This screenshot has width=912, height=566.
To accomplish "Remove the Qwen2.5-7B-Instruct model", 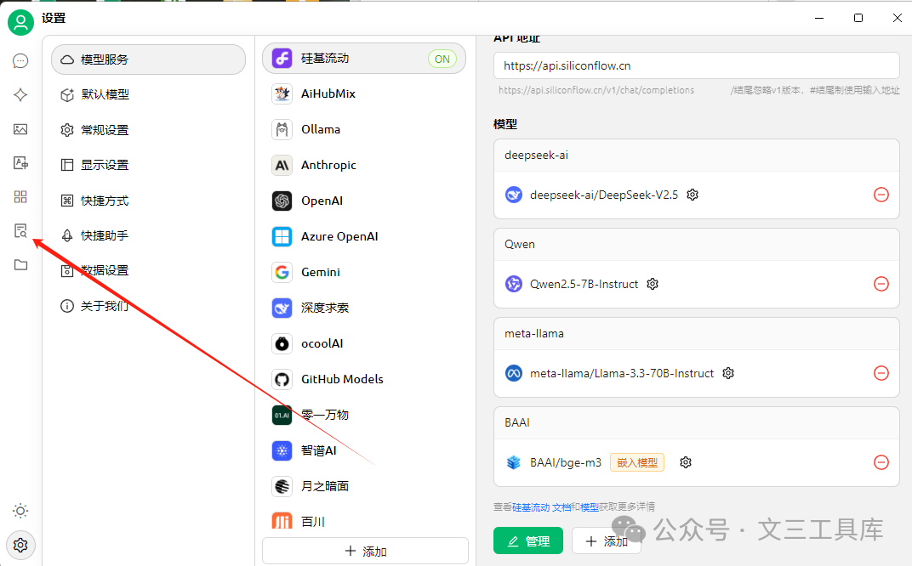I will [x=881, y=284].
